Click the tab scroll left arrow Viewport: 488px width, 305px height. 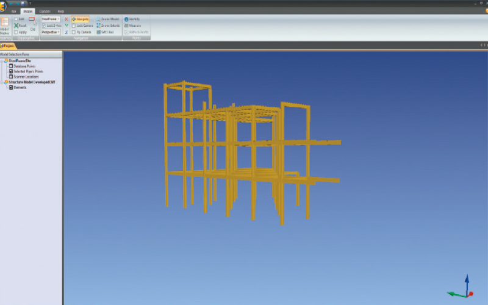pyautogui.click(x=481, y=45)
